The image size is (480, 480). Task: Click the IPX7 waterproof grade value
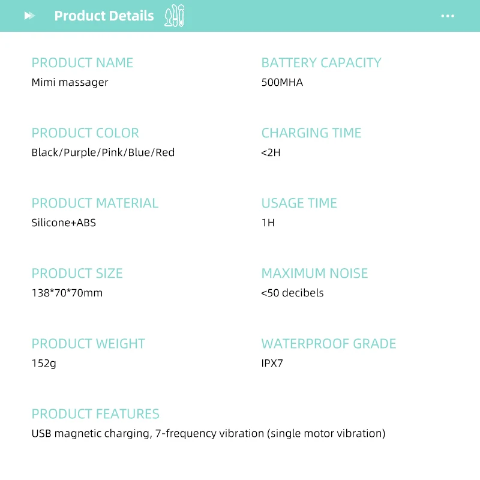(272, 363)
